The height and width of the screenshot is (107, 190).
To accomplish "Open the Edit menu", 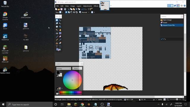I will click(62, 6).
